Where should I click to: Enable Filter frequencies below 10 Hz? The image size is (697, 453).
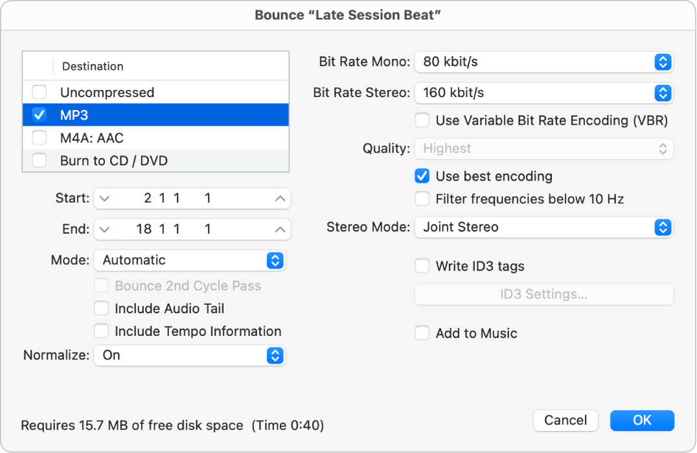pyautogui.click(x=422, y=199)
